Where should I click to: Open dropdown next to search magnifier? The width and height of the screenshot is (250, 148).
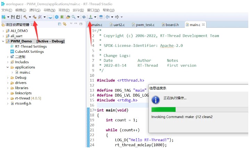[x=78, y=17]
